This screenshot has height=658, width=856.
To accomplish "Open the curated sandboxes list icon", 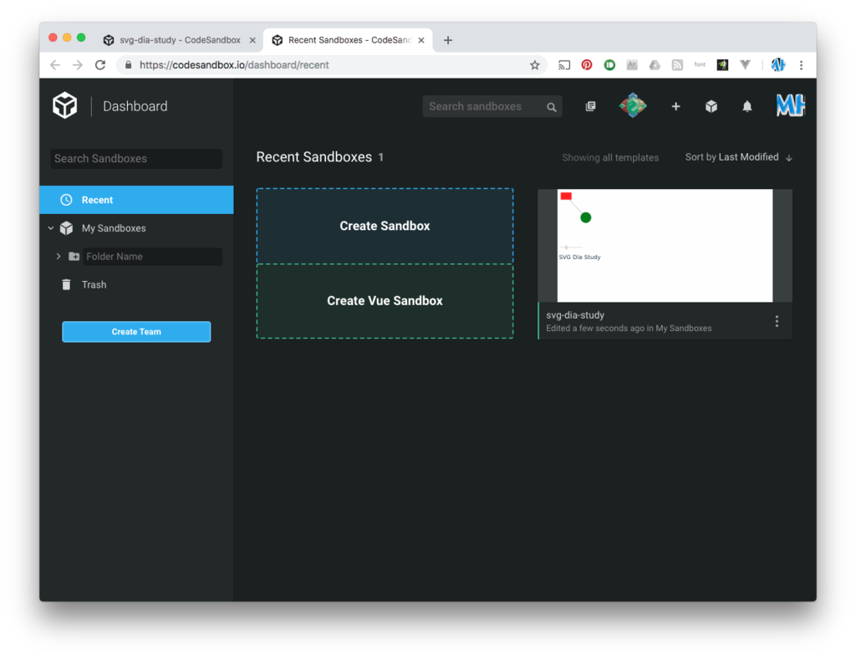I will [x=590, y=106].
